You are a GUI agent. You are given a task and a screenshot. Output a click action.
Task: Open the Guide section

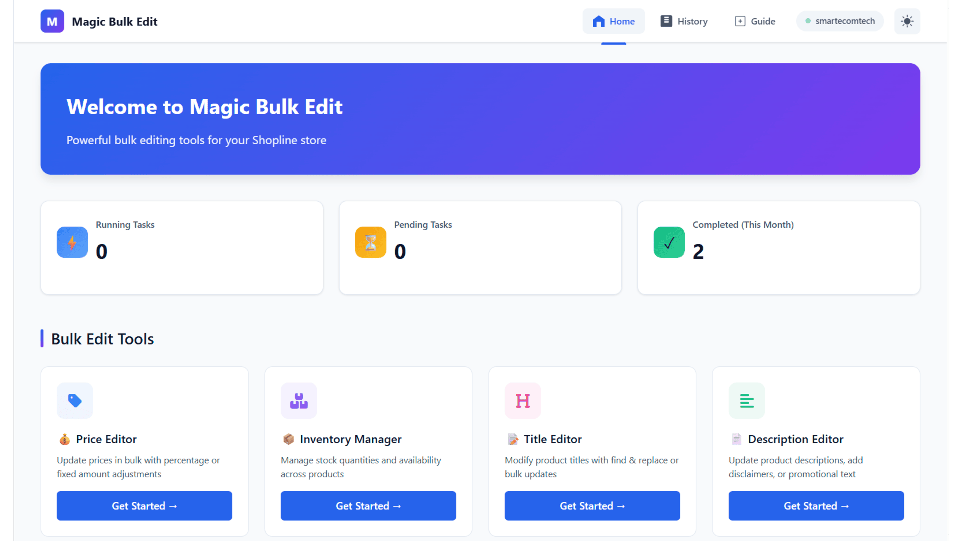coord(755,21)
